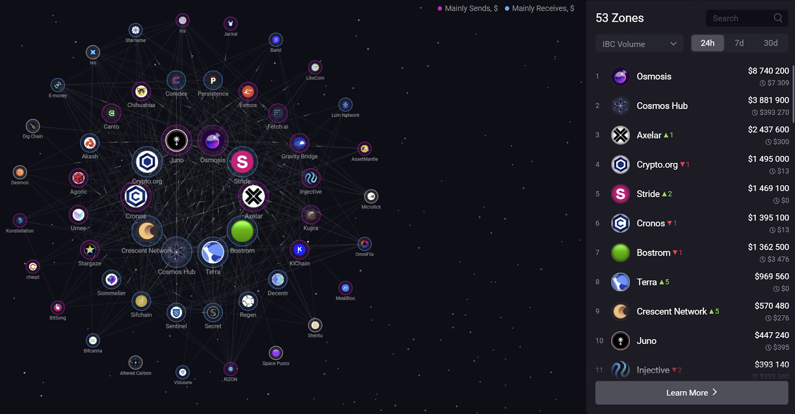This screenshot has width=795, height=414.
Task: Click the Lum Network node
Action: coord(345,105)
